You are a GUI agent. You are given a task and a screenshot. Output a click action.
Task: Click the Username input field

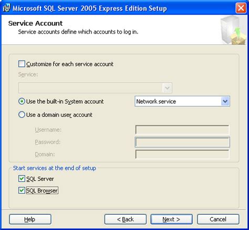pyautogui.click(x=182, y=129)
